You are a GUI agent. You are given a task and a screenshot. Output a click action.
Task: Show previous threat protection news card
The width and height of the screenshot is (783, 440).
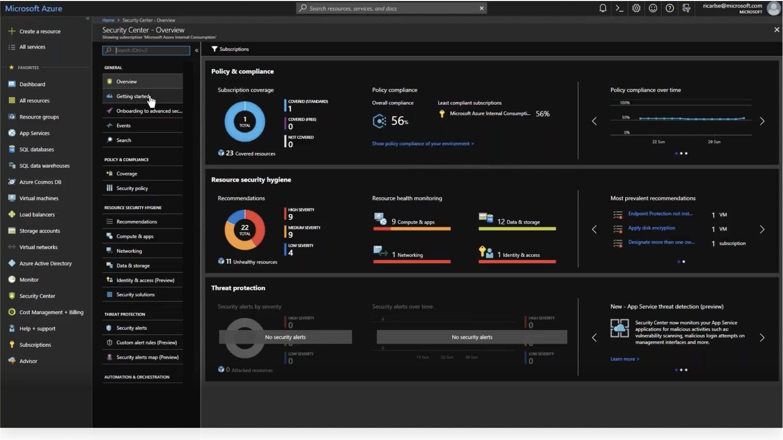click(594, 338)
